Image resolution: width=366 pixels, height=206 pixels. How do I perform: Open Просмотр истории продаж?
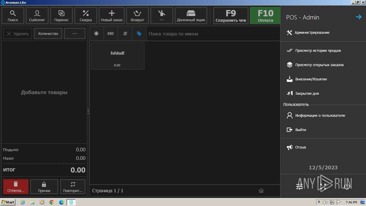point(323,51)
